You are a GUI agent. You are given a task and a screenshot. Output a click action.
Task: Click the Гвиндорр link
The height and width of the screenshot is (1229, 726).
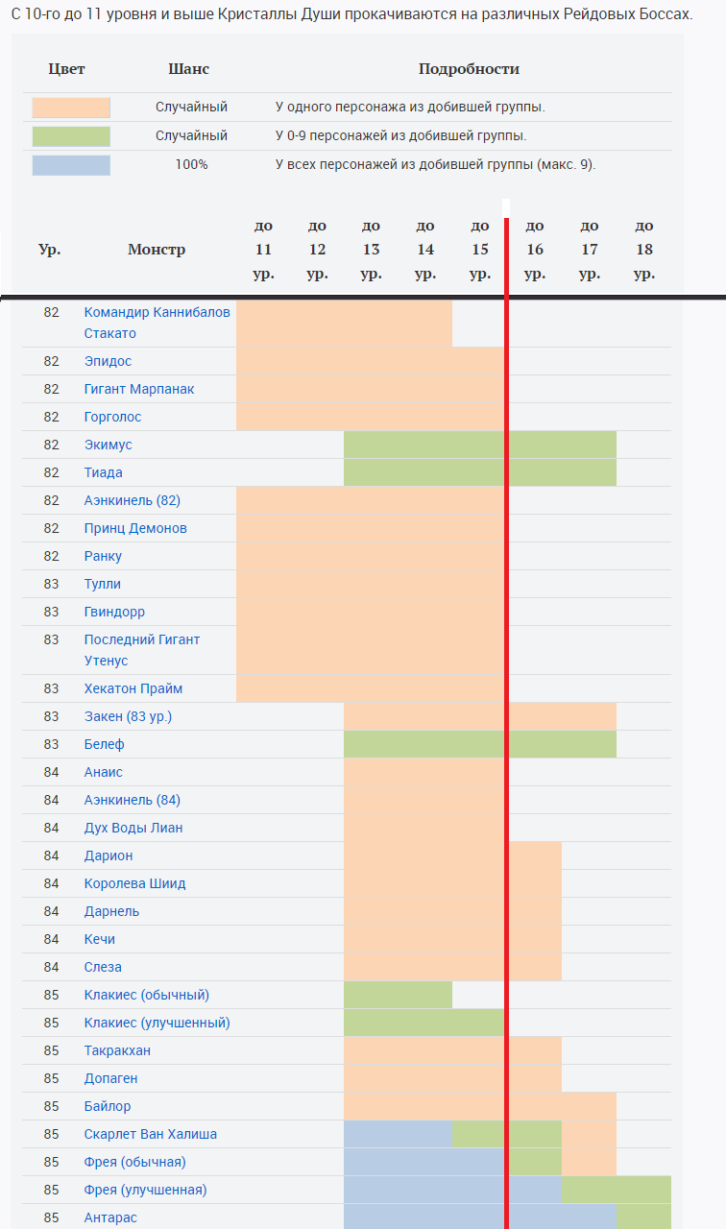114,612
